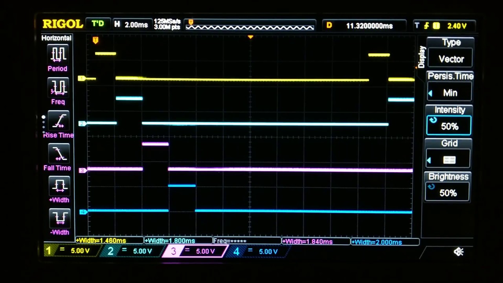Click the grid pattern icon under Grid
Viewport: 503px width, 283px height.
point(449,160)
